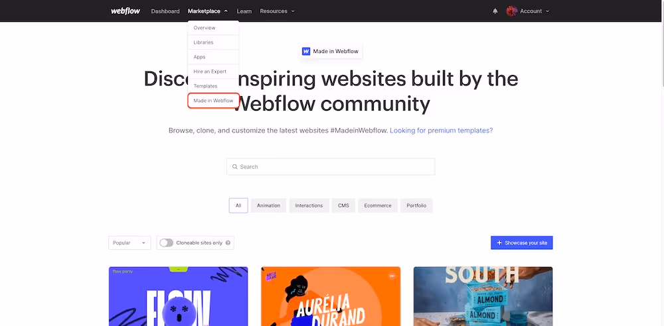Select Overview in Marketplace menu
664x326 pixels.
click(213, 28)
